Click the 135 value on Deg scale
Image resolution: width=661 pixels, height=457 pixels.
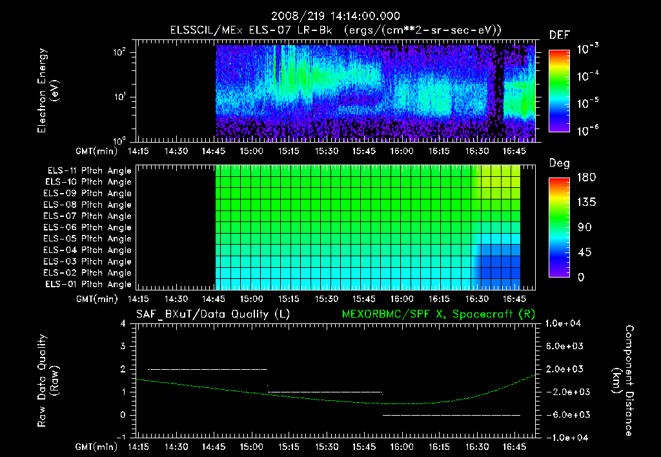point(586,203)
